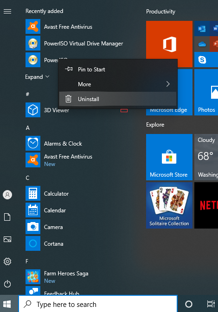Open Task View on the taskbar
Screen dimensions: 218x312
tap(211, 304)
